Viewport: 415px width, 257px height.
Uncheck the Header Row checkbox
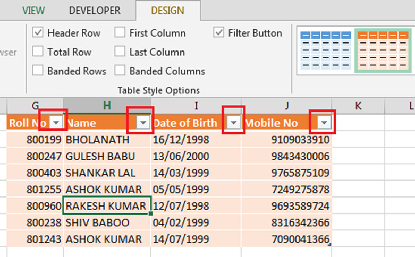38,33
